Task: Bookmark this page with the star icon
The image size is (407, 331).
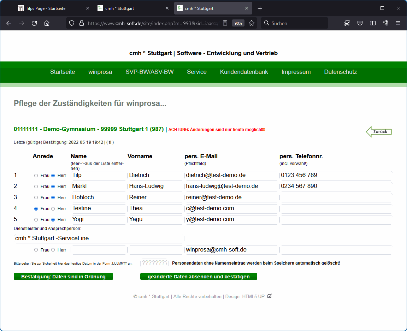Action: pos(252,23)
